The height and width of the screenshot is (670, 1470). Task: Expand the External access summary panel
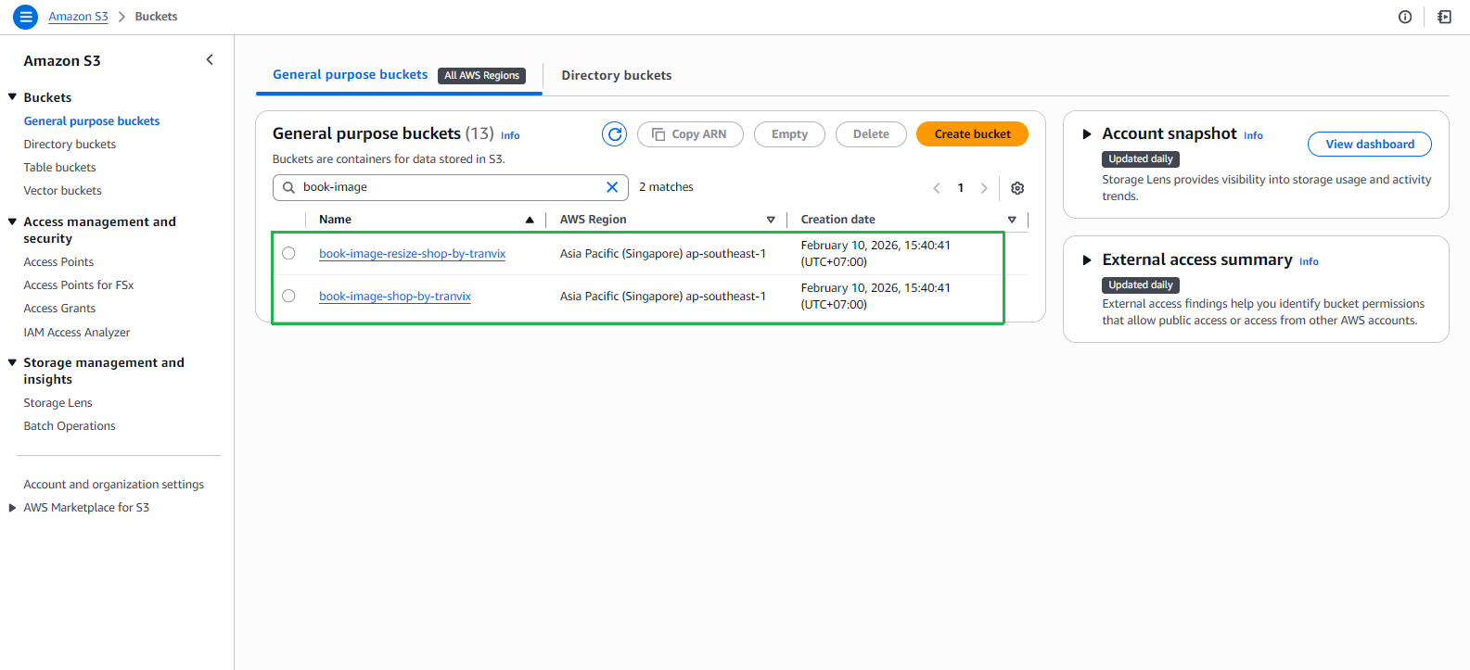coord(1087,260)
